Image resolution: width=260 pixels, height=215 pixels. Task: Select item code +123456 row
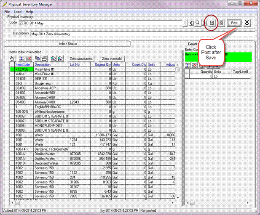(93, 69)
